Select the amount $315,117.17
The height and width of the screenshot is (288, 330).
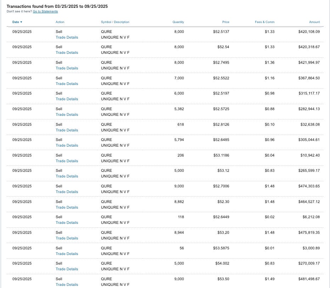pos(309,93)
